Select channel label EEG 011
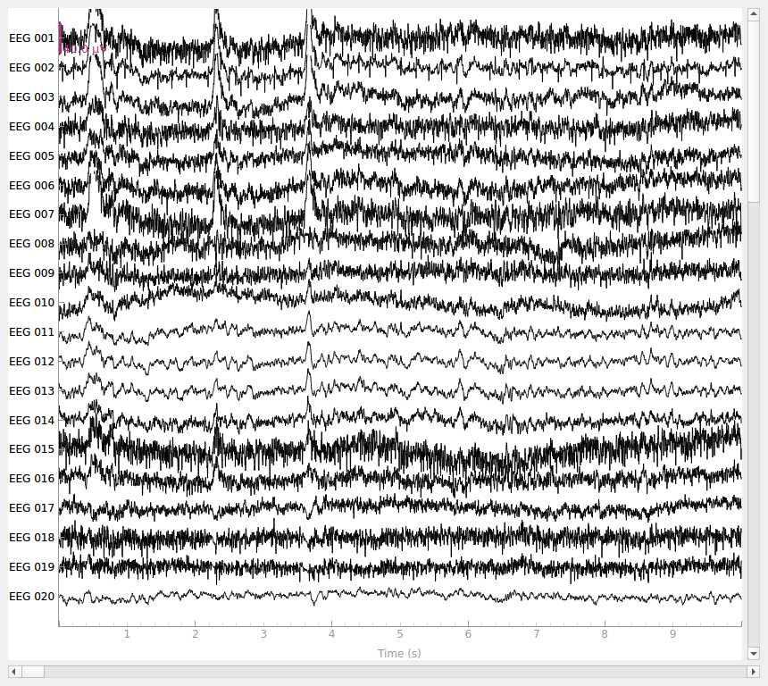 pos(32,331)
